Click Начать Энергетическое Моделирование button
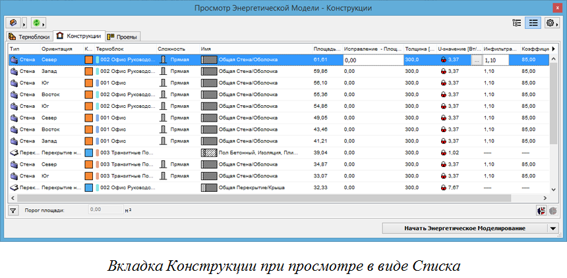567x278 pixels. (x=465, y=228)
